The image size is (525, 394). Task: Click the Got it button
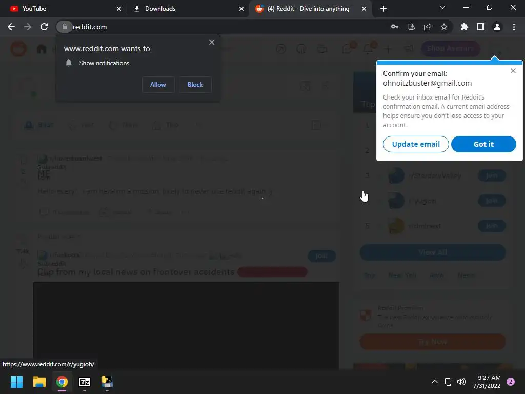click(x=483, y=144)
